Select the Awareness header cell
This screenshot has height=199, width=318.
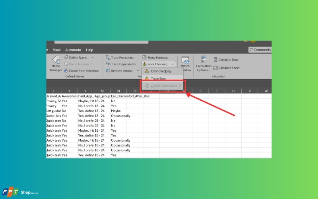coord(69,96)
